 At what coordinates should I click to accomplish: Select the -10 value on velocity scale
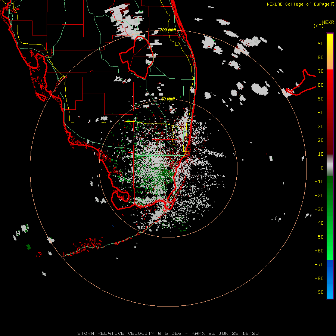319,182
